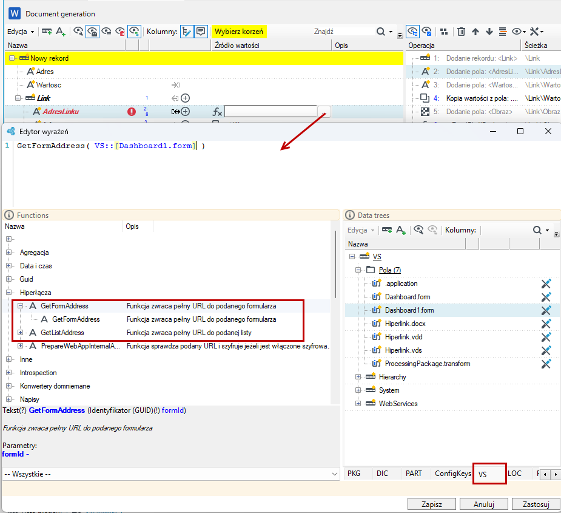Expand the WebServices tree node
Image resolution: width=561 pixels, height=513 pixels.
click(358, 404)
